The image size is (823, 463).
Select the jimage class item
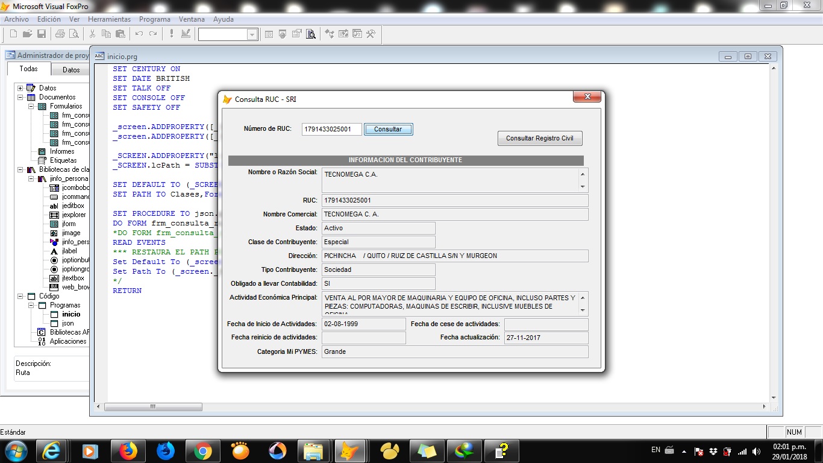point(71,233)
